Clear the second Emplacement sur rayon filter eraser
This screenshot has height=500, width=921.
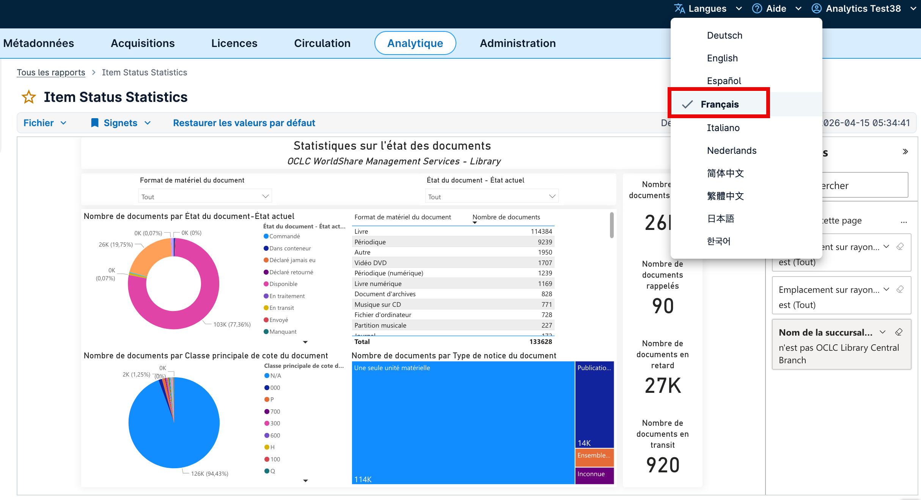tap(900, 289)
